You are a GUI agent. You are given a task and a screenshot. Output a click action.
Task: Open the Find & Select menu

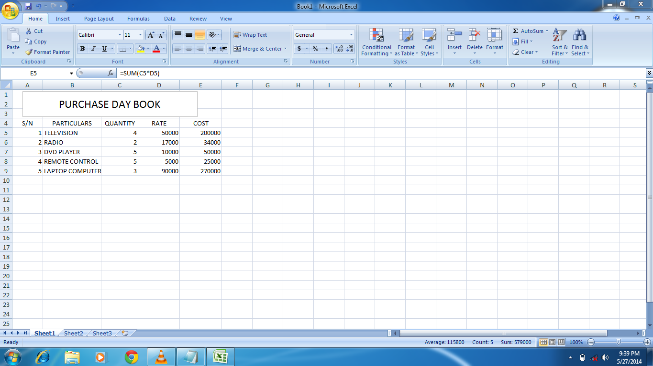(x=580, y=42)
